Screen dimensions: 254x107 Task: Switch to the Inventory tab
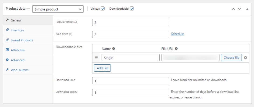coord(28,30)
